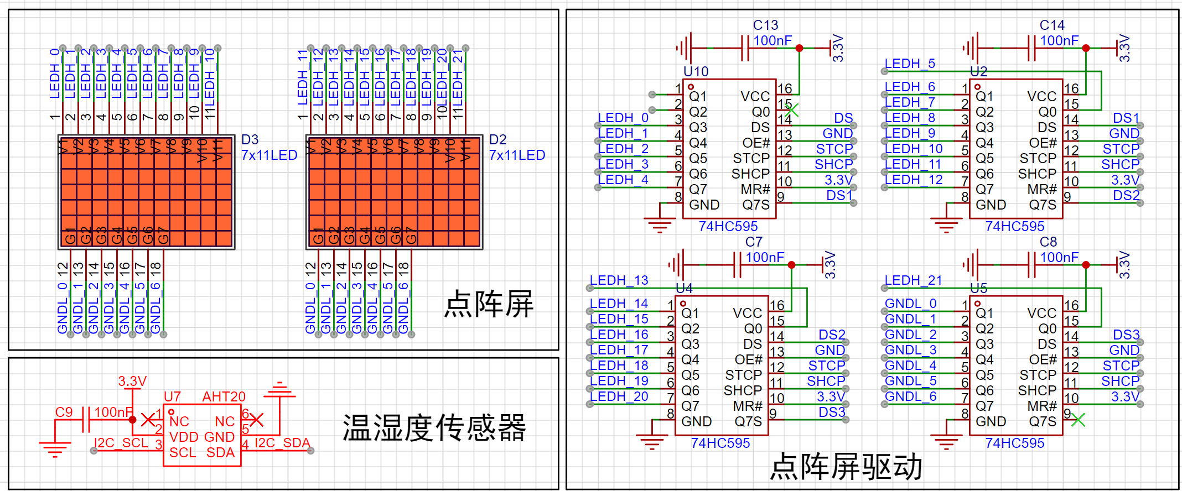The width and height of the screenshot is (1182, 491).
Task: Click the LEDH_20 net label beside U4
Action: [619, 396]
